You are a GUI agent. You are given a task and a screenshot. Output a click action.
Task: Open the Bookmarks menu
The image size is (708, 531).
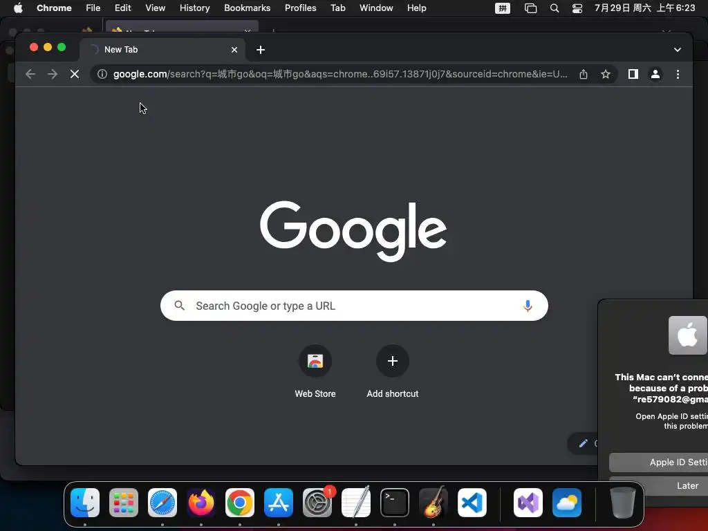(247, 8)
